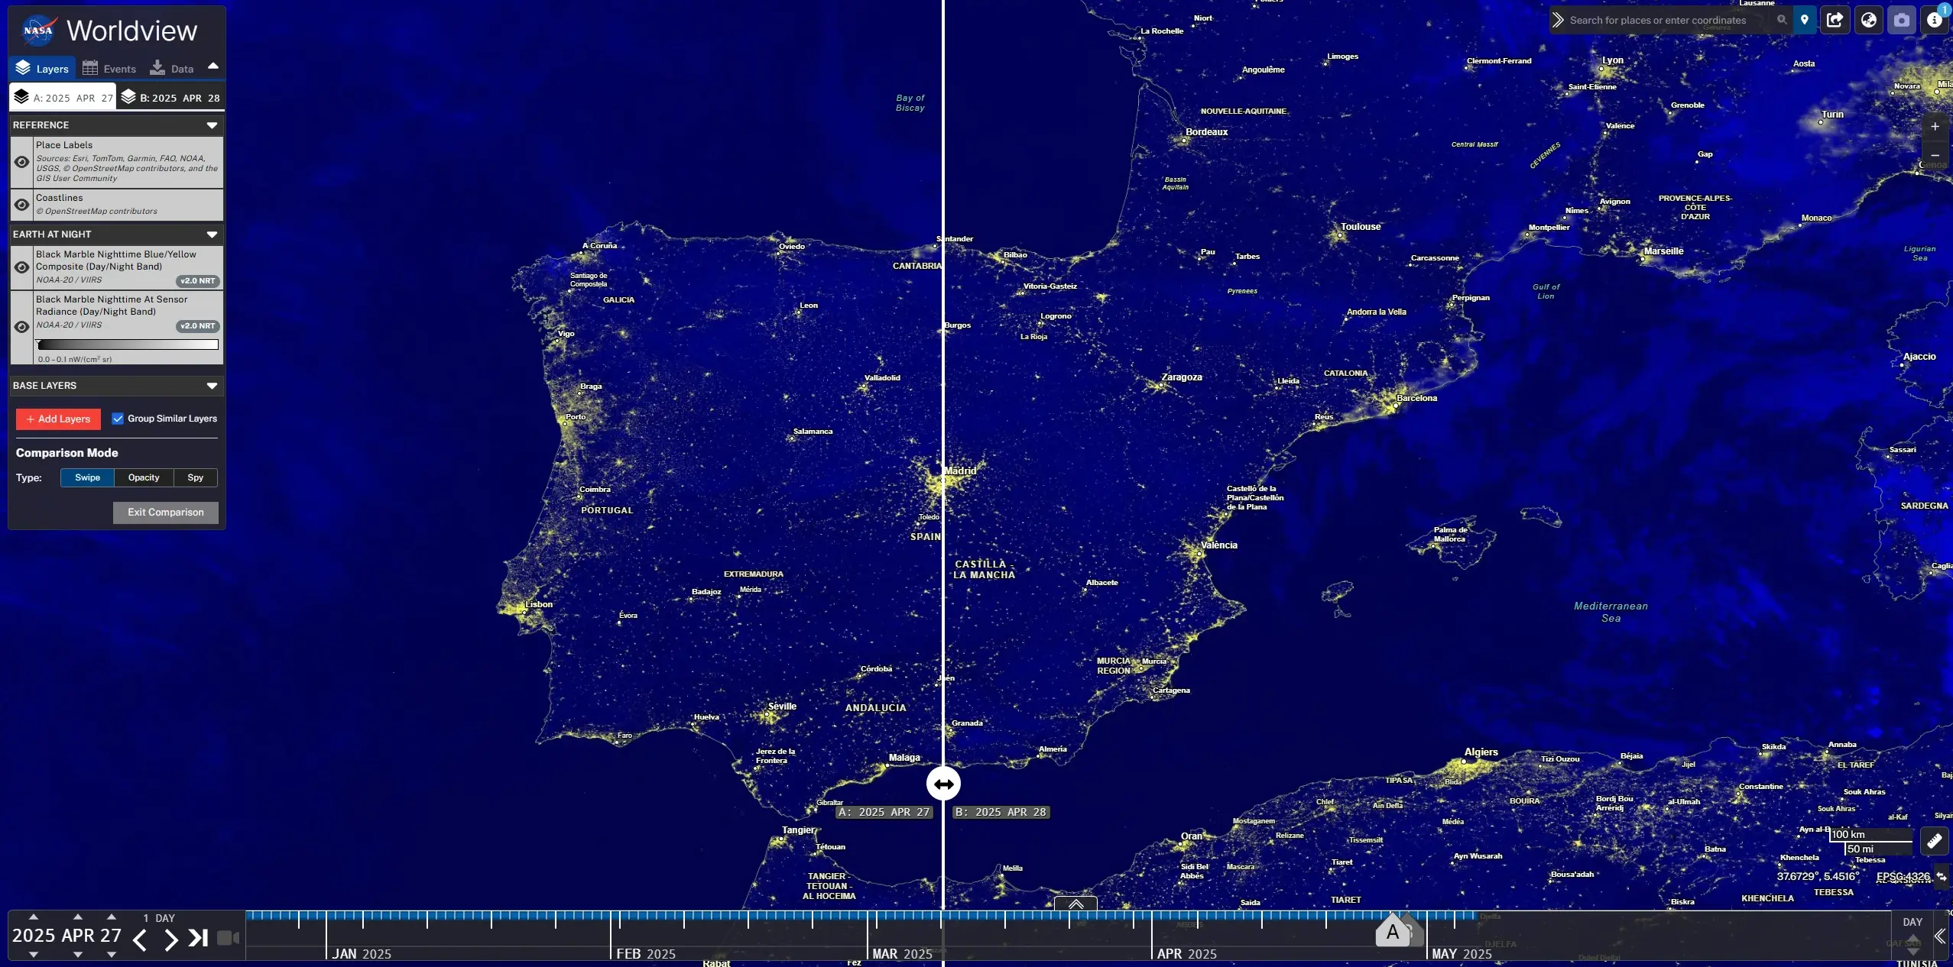Step to the next day arrow
Viewport: 1953px width, 967px height.
[x=170, y=940]
